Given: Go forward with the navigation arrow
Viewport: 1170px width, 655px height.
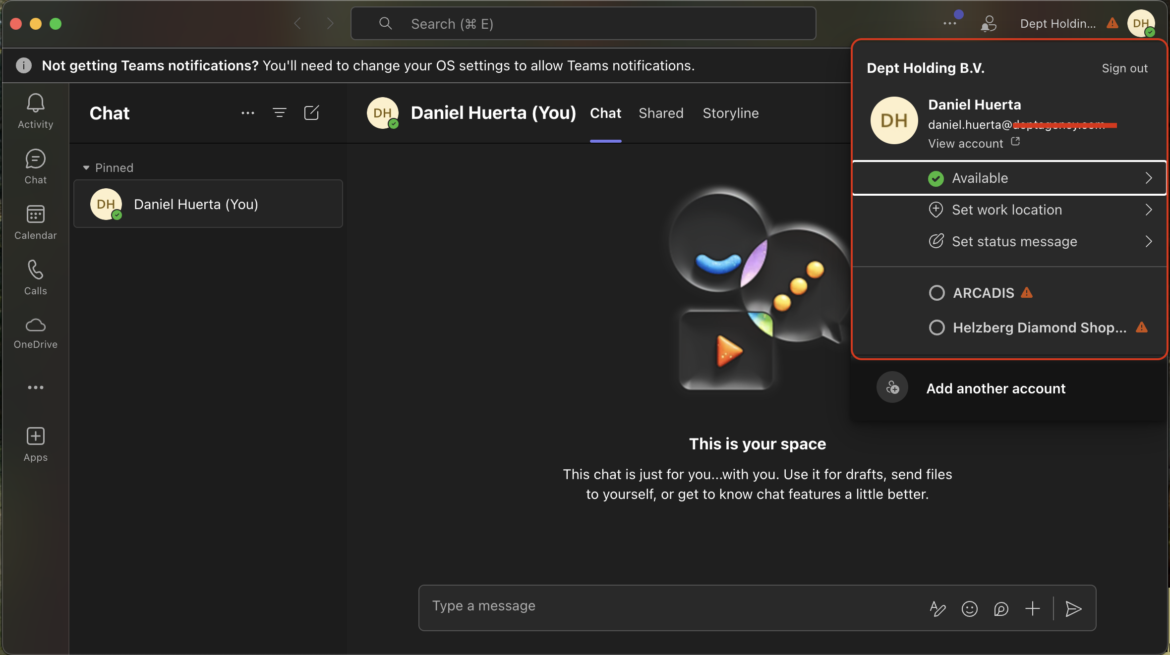Looking at the screenshot, I should point(330,23).
